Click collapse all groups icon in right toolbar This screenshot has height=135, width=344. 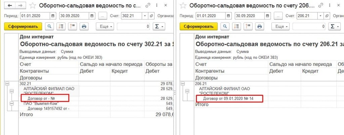(x=249, y=27)
